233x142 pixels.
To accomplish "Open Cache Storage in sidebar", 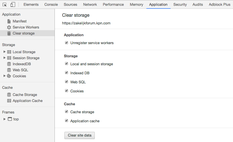I will point(25,95).
